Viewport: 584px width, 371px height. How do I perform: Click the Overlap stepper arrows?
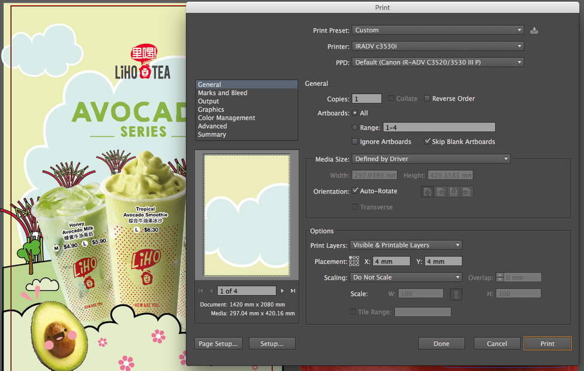500,277
